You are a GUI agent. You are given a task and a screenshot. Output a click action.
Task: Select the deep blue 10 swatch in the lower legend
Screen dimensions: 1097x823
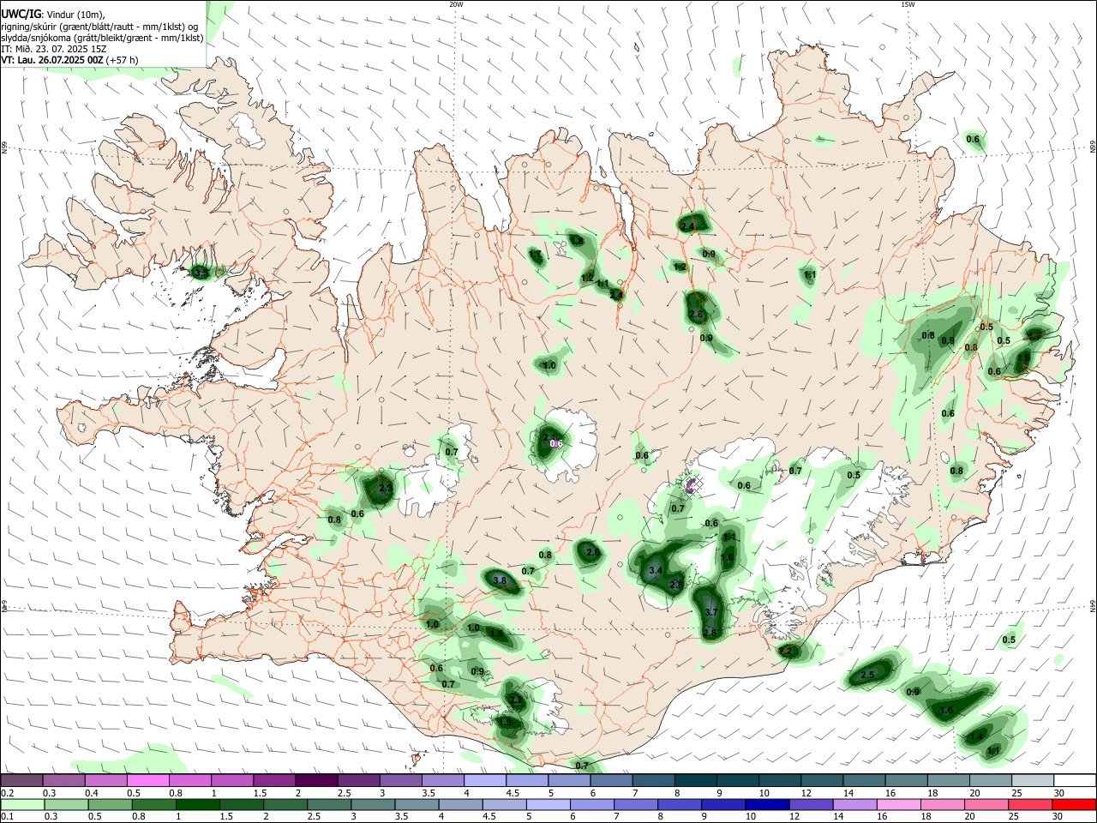767,805
